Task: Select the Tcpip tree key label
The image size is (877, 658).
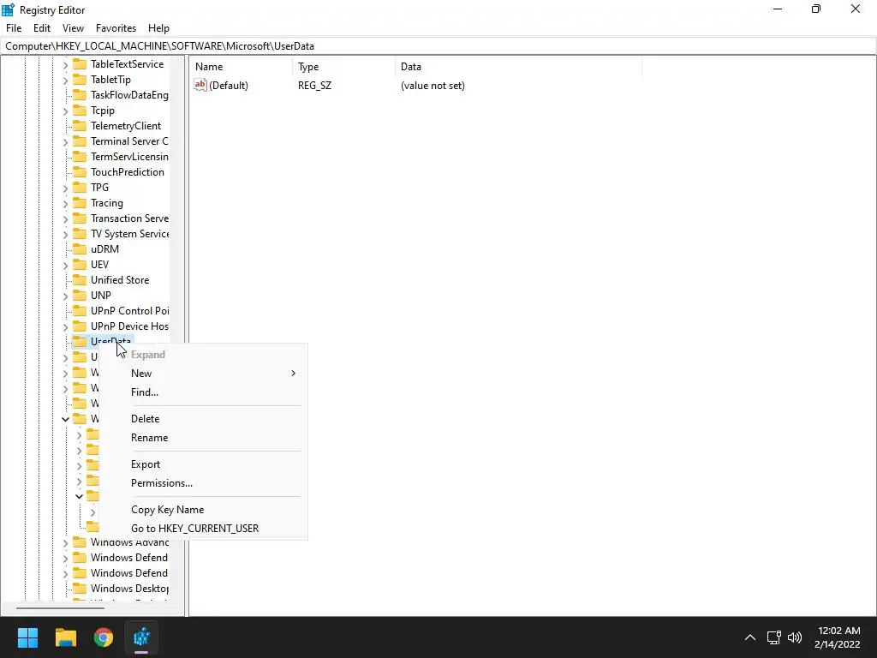Action: tap(103, 111)
